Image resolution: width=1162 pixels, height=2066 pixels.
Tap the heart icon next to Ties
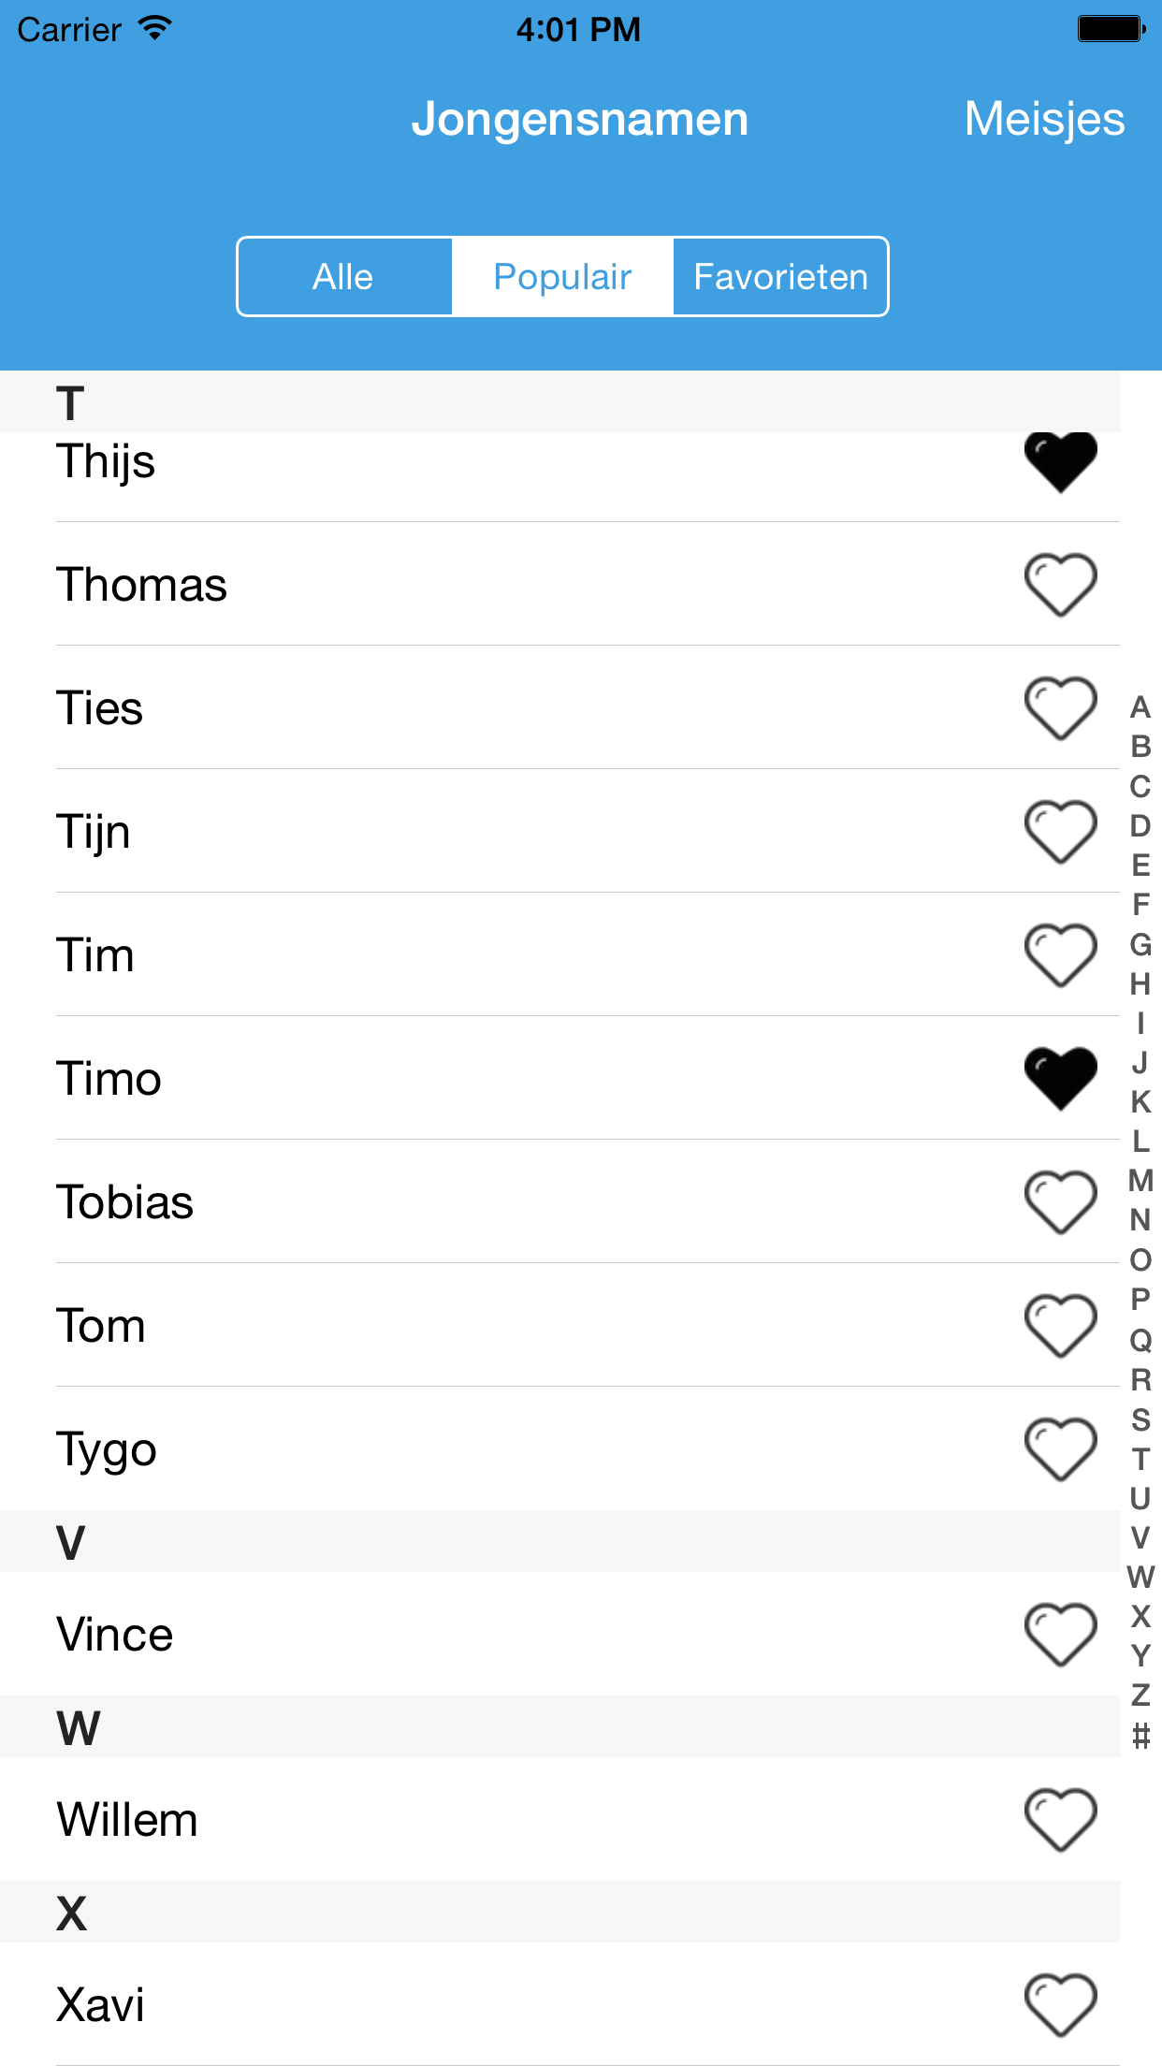[1060, 708]
